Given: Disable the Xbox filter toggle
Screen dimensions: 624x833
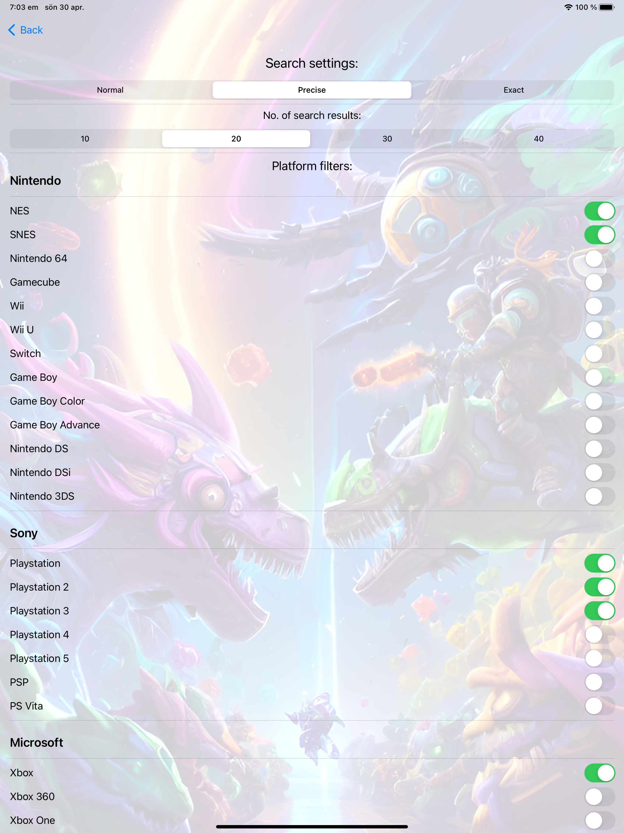Looking at the screenshot, I should tap(600, 773).
